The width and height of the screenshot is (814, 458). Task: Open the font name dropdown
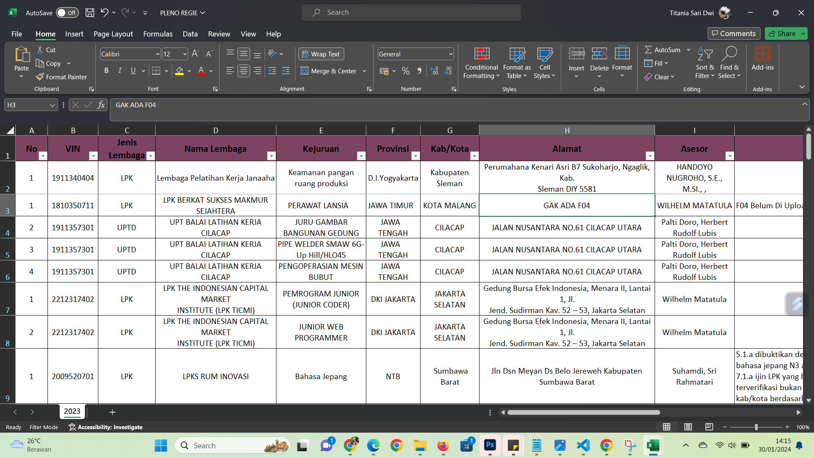coord(158,54)
